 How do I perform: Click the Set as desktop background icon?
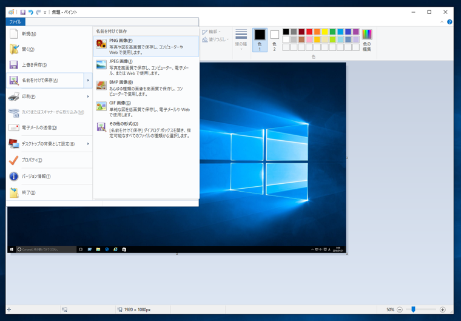[14, 144]
